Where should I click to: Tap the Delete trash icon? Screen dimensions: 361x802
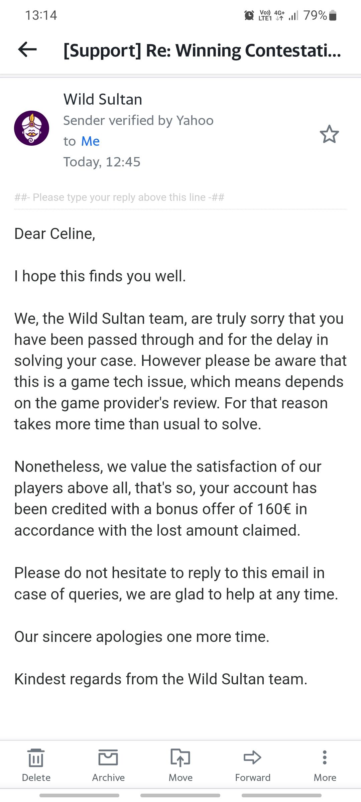pos(36,757)
